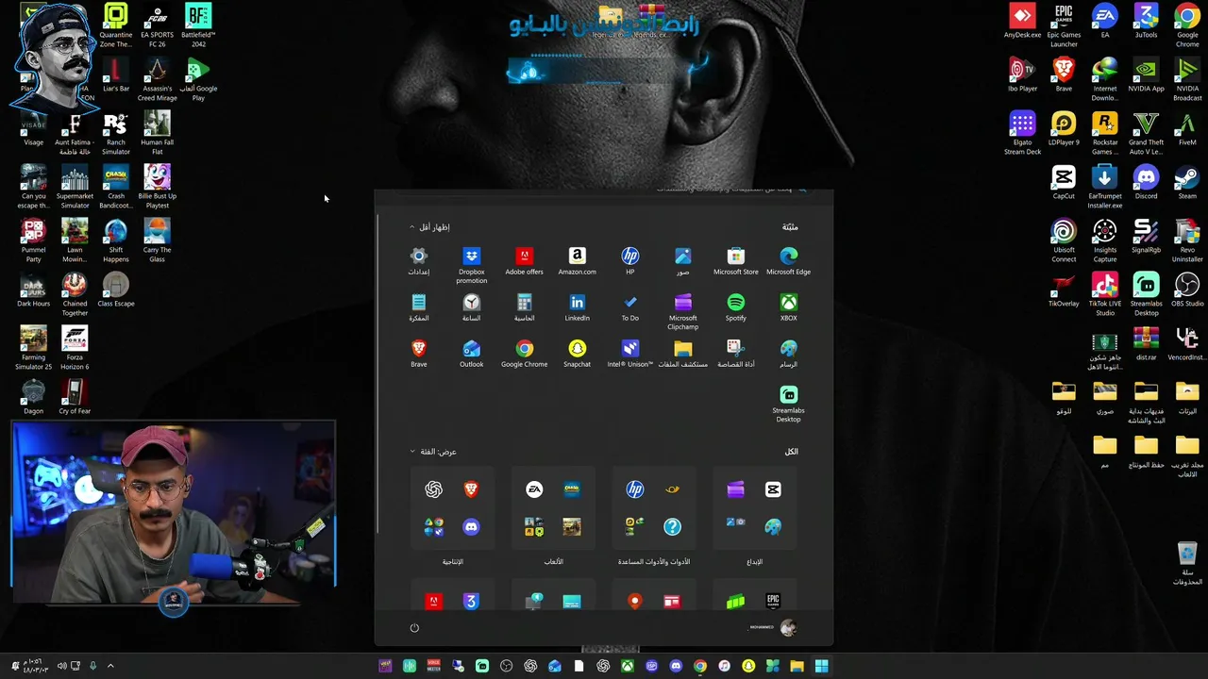The image size is (1208, 679).
Task: Select the Revo Uninstaller desktop icon
Action: pos(1187,240)
